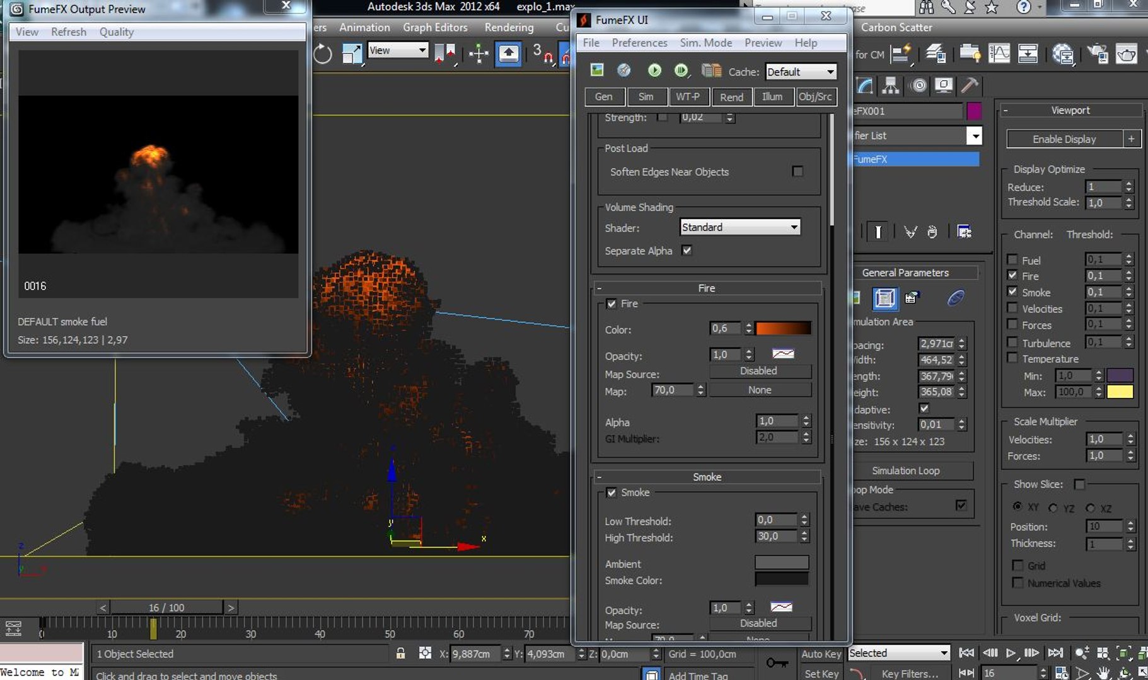Toggle the selection lock padlock icon

point(400,654)
